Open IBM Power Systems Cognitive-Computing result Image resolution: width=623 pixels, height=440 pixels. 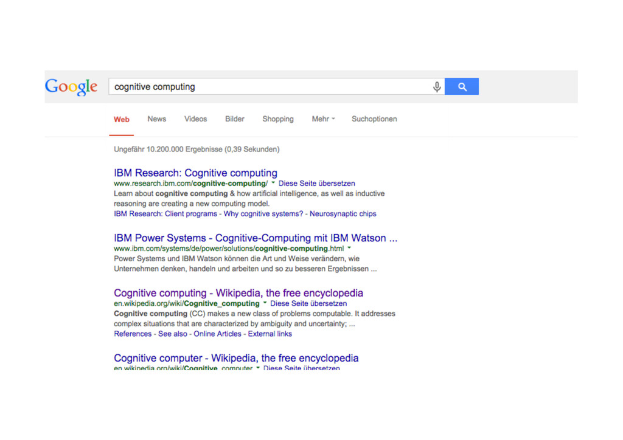tap(255, 238)
